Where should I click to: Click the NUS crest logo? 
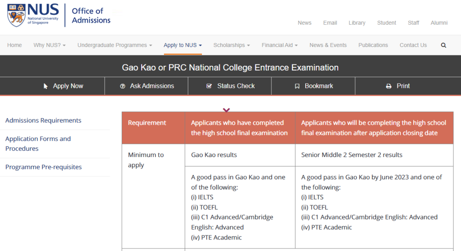[x=16, y=15]
